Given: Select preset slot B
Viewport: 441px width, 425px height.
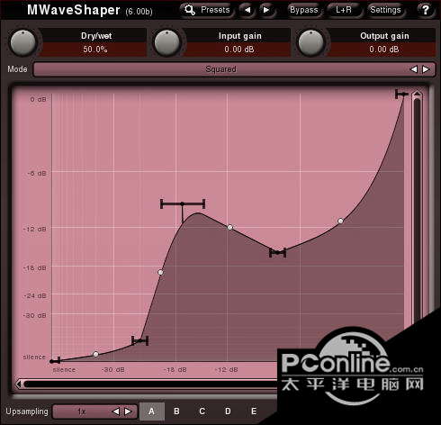Looking at the screenshot, I should (176, 411).
